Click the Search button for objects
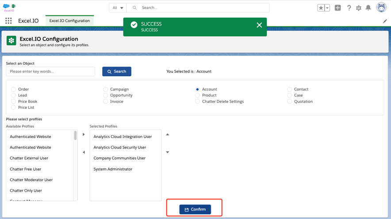Screen dimensions: 391x219 (117, 71)
